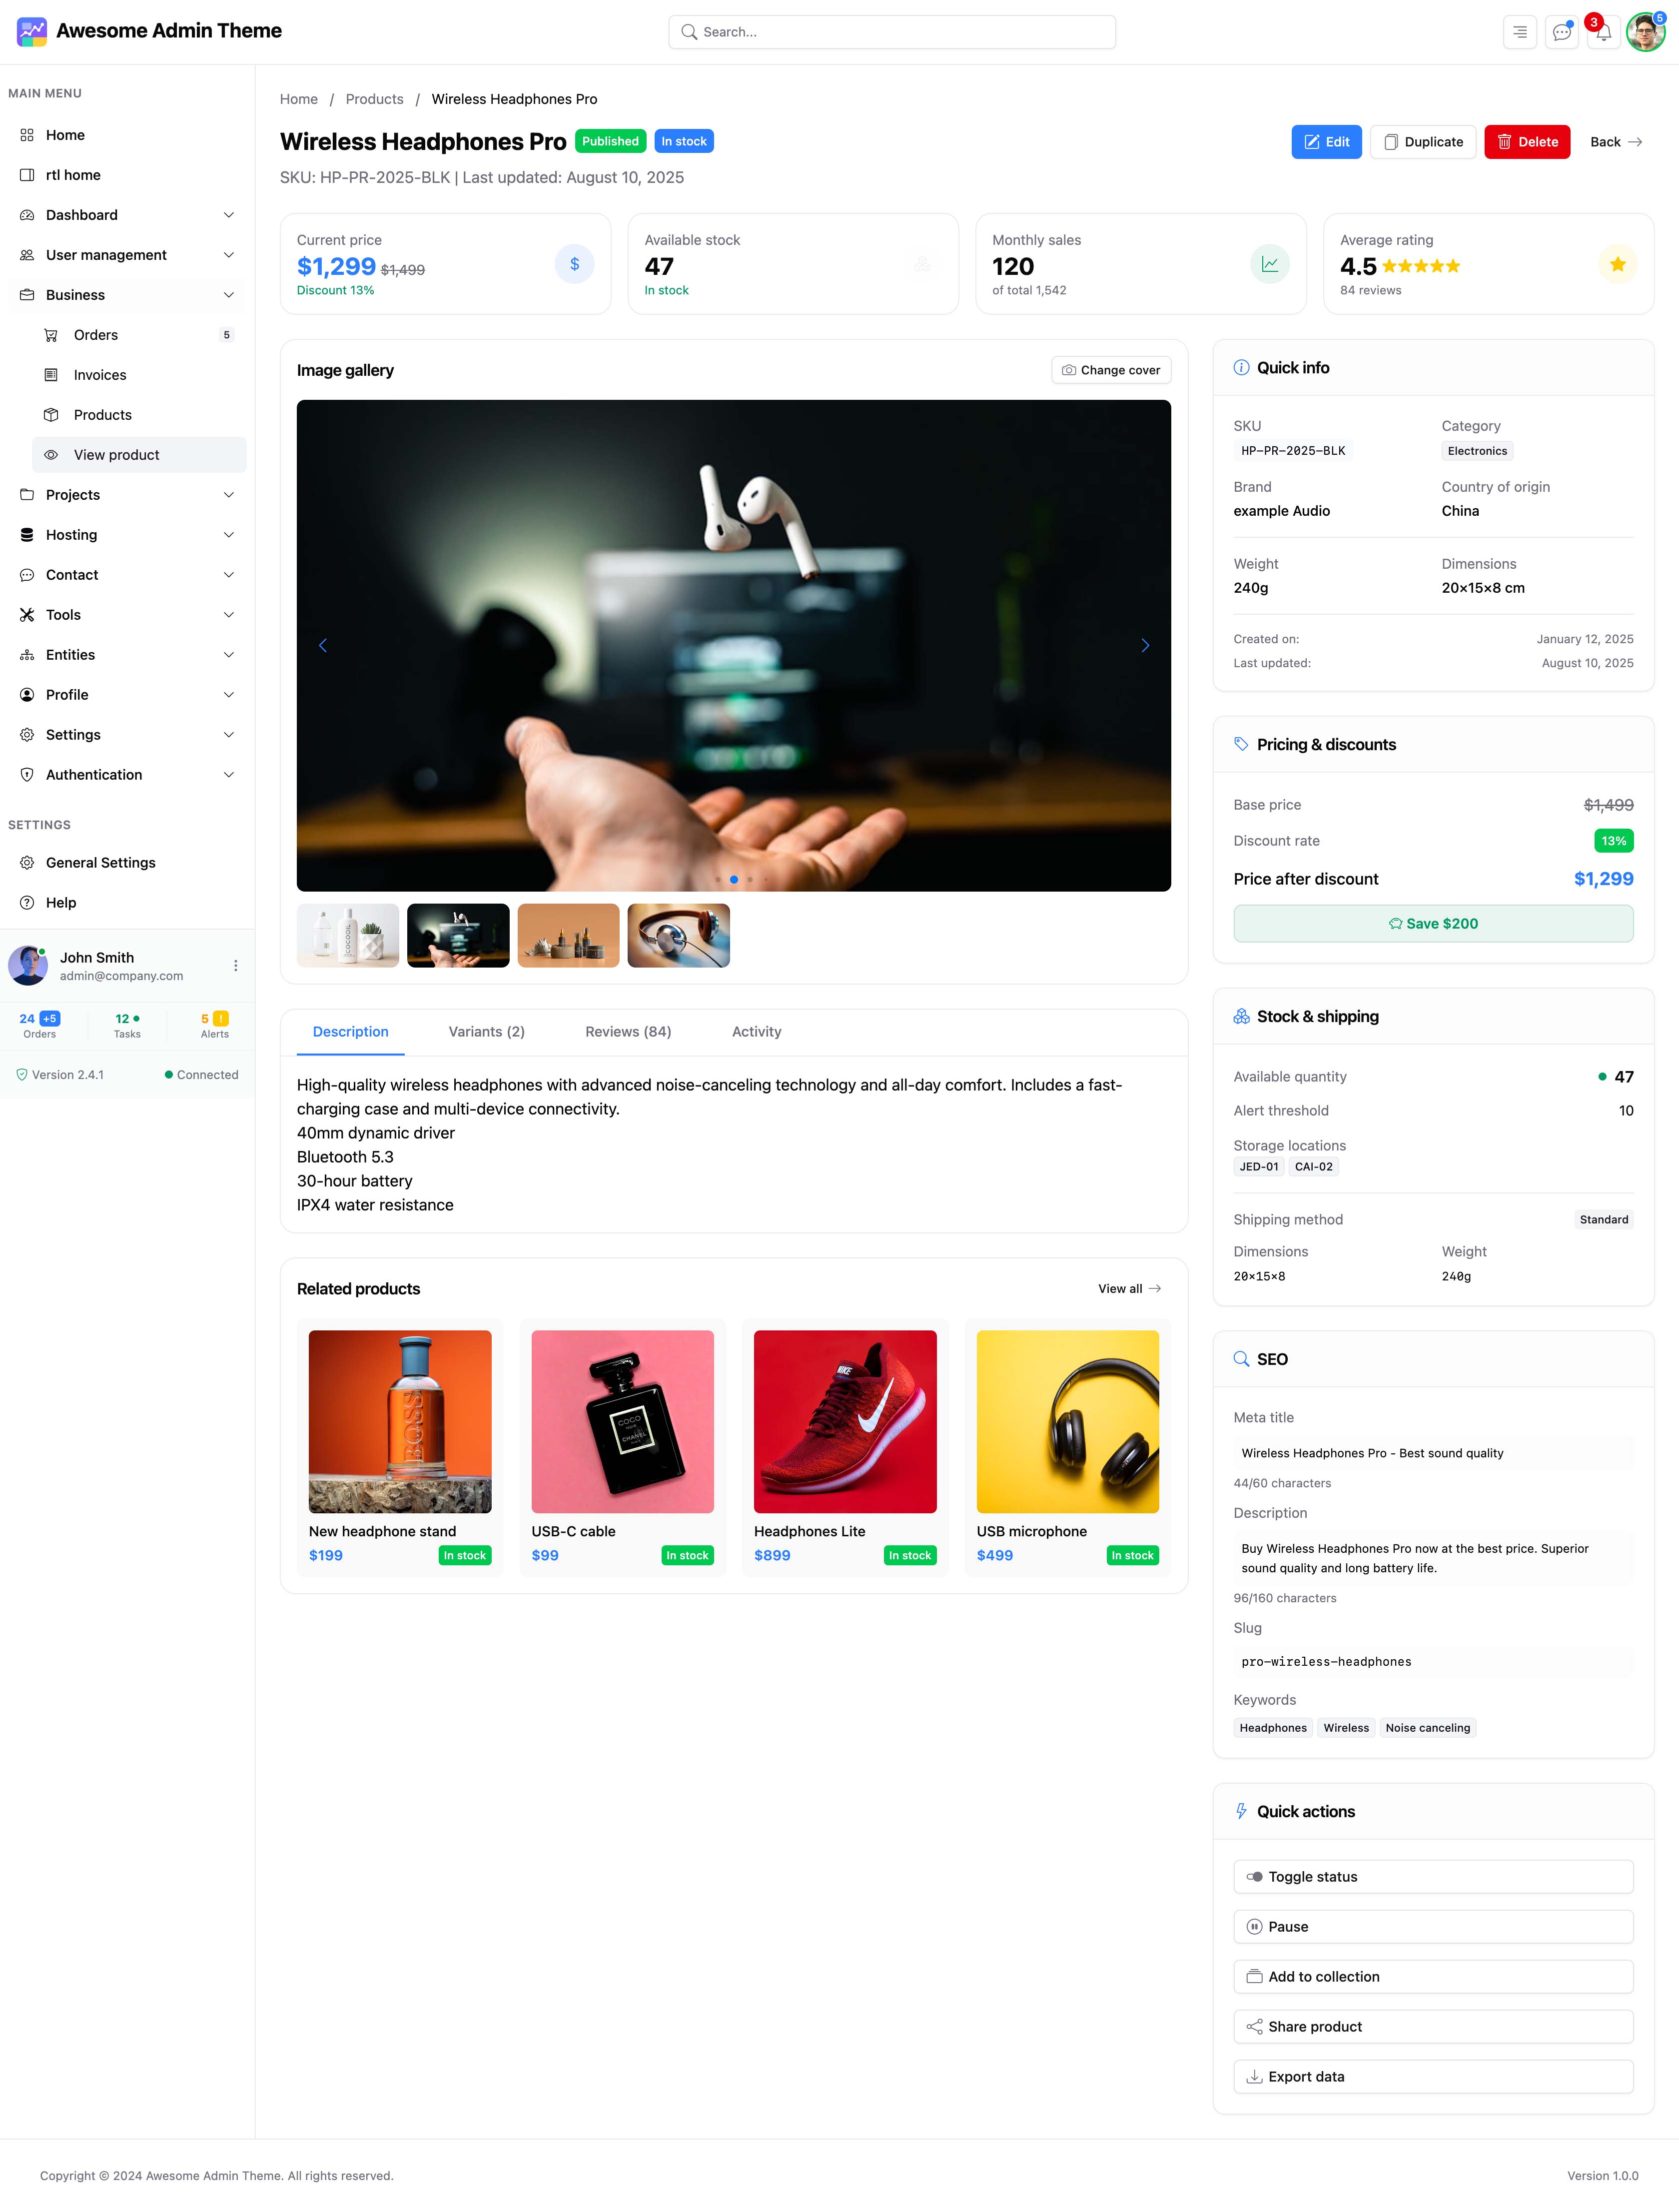Click the Pricing & discounts tag icon

coord(1241,744)
